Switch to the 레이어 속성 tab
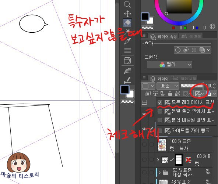This screenshot has height=184, width=218. point(163,37)
